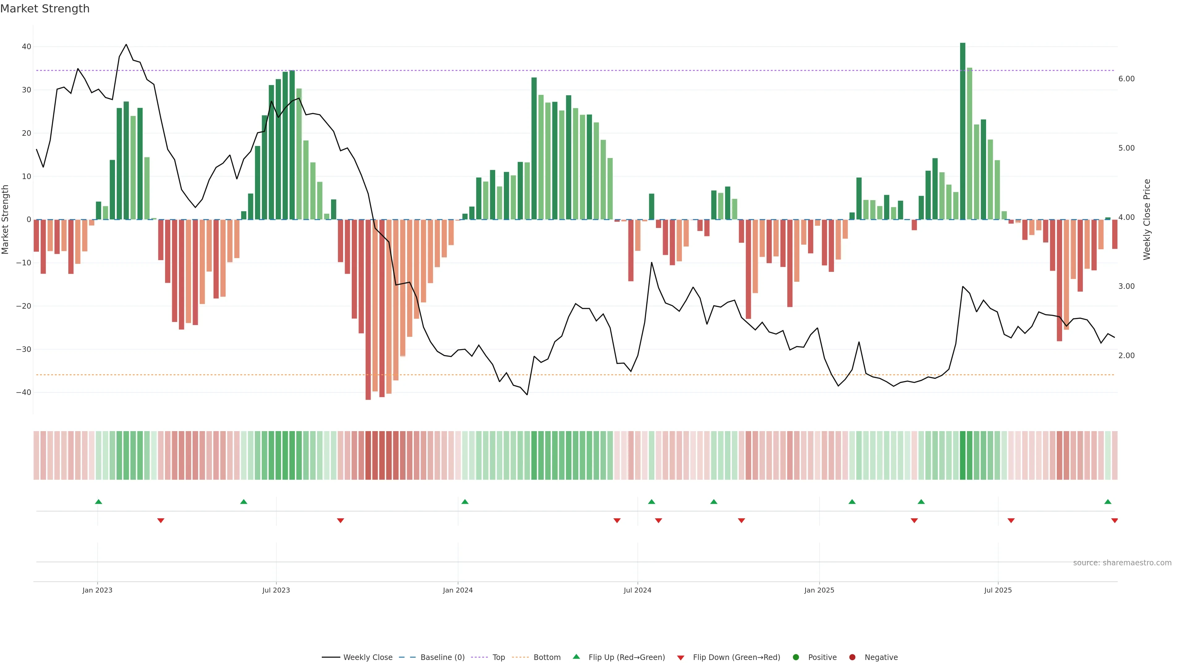Click the first green flip-up marker near Jan 2023
The height and width of the screenshot is (668, 1187).
[x=99, y=502]
